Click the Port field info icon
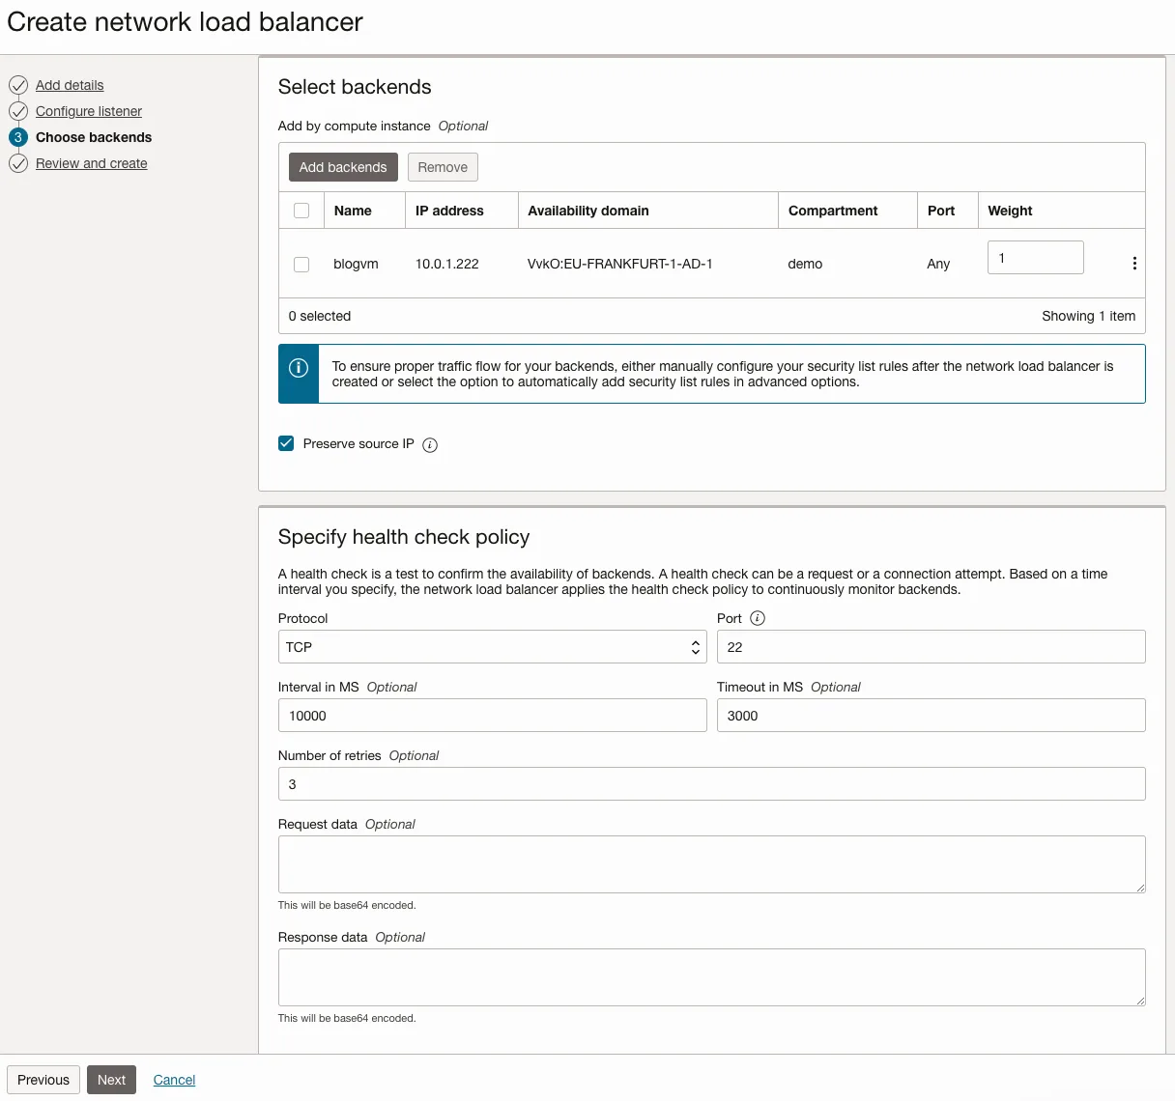 pos(758,618)
